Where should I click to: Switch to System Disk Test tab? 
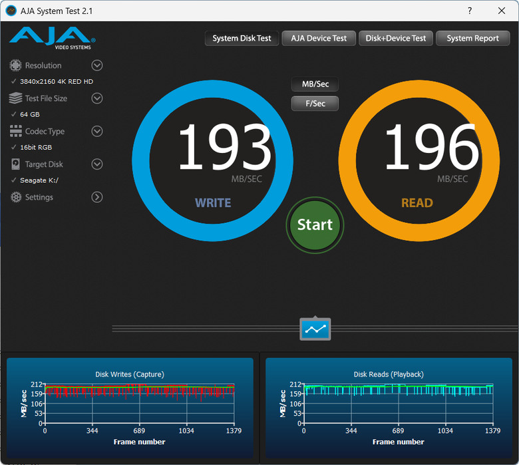tap(242, 39)
